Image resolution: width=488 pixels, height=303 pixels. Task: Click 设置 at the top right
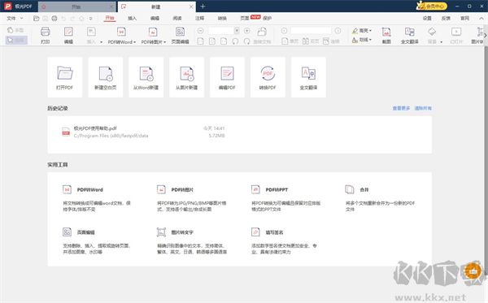coord(427,19)
